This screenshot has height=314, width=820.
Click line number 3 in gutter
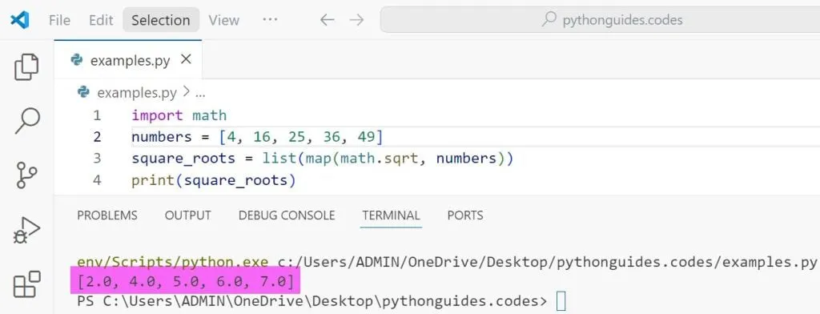point(97,159)
